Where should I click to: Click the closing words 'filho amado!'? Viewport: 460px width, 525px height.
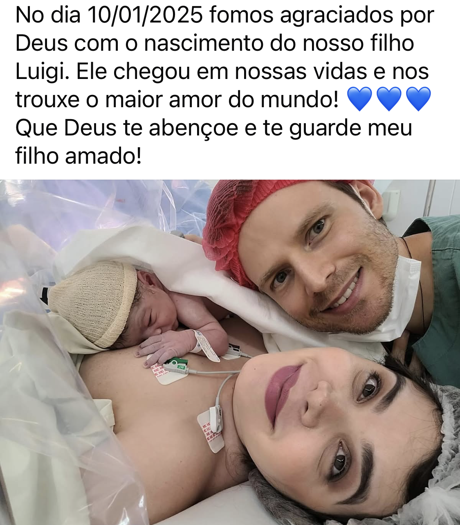(79, 156)
